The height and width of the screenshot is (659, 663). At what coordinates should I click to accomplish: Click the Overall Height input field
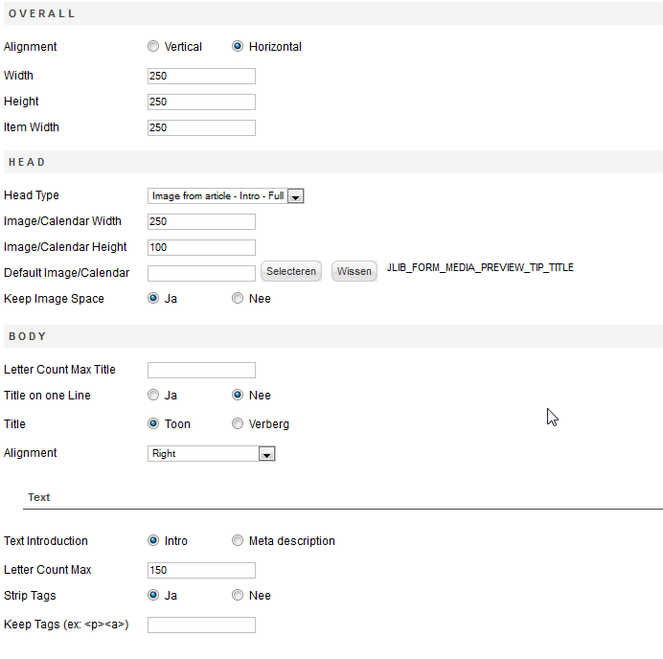click(201, 102)
